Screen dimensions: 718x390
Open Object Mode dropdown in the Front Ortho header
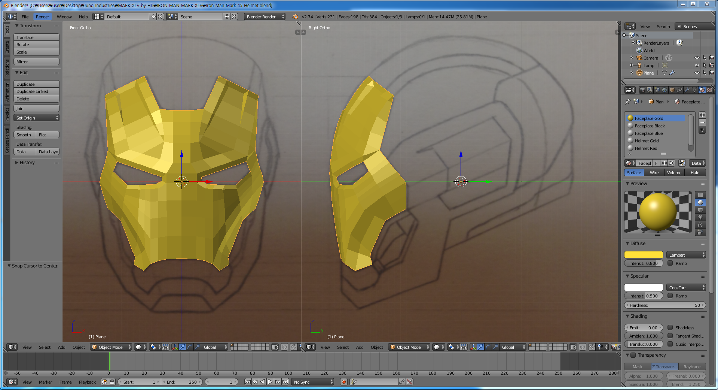111,347
